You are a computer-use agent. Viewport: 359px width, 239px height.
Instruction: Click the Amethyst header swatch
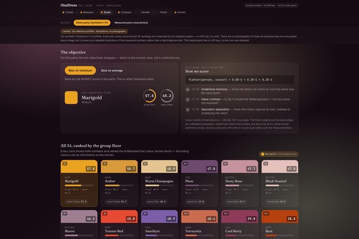click(159, 216)
